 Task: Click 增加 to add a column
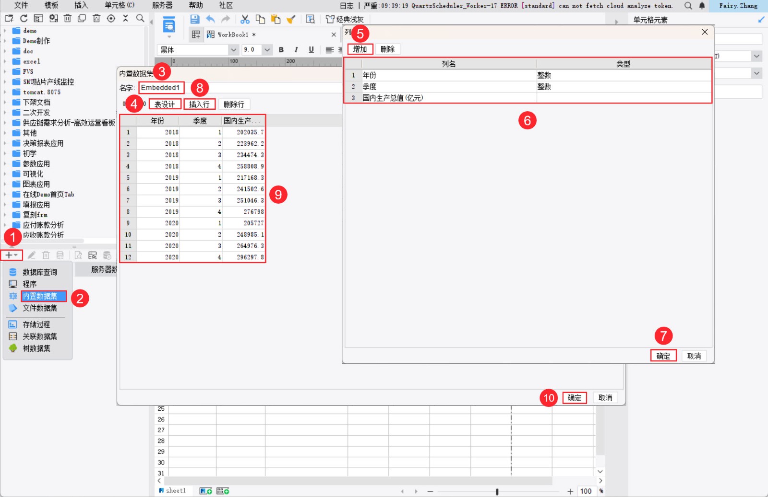360,49
